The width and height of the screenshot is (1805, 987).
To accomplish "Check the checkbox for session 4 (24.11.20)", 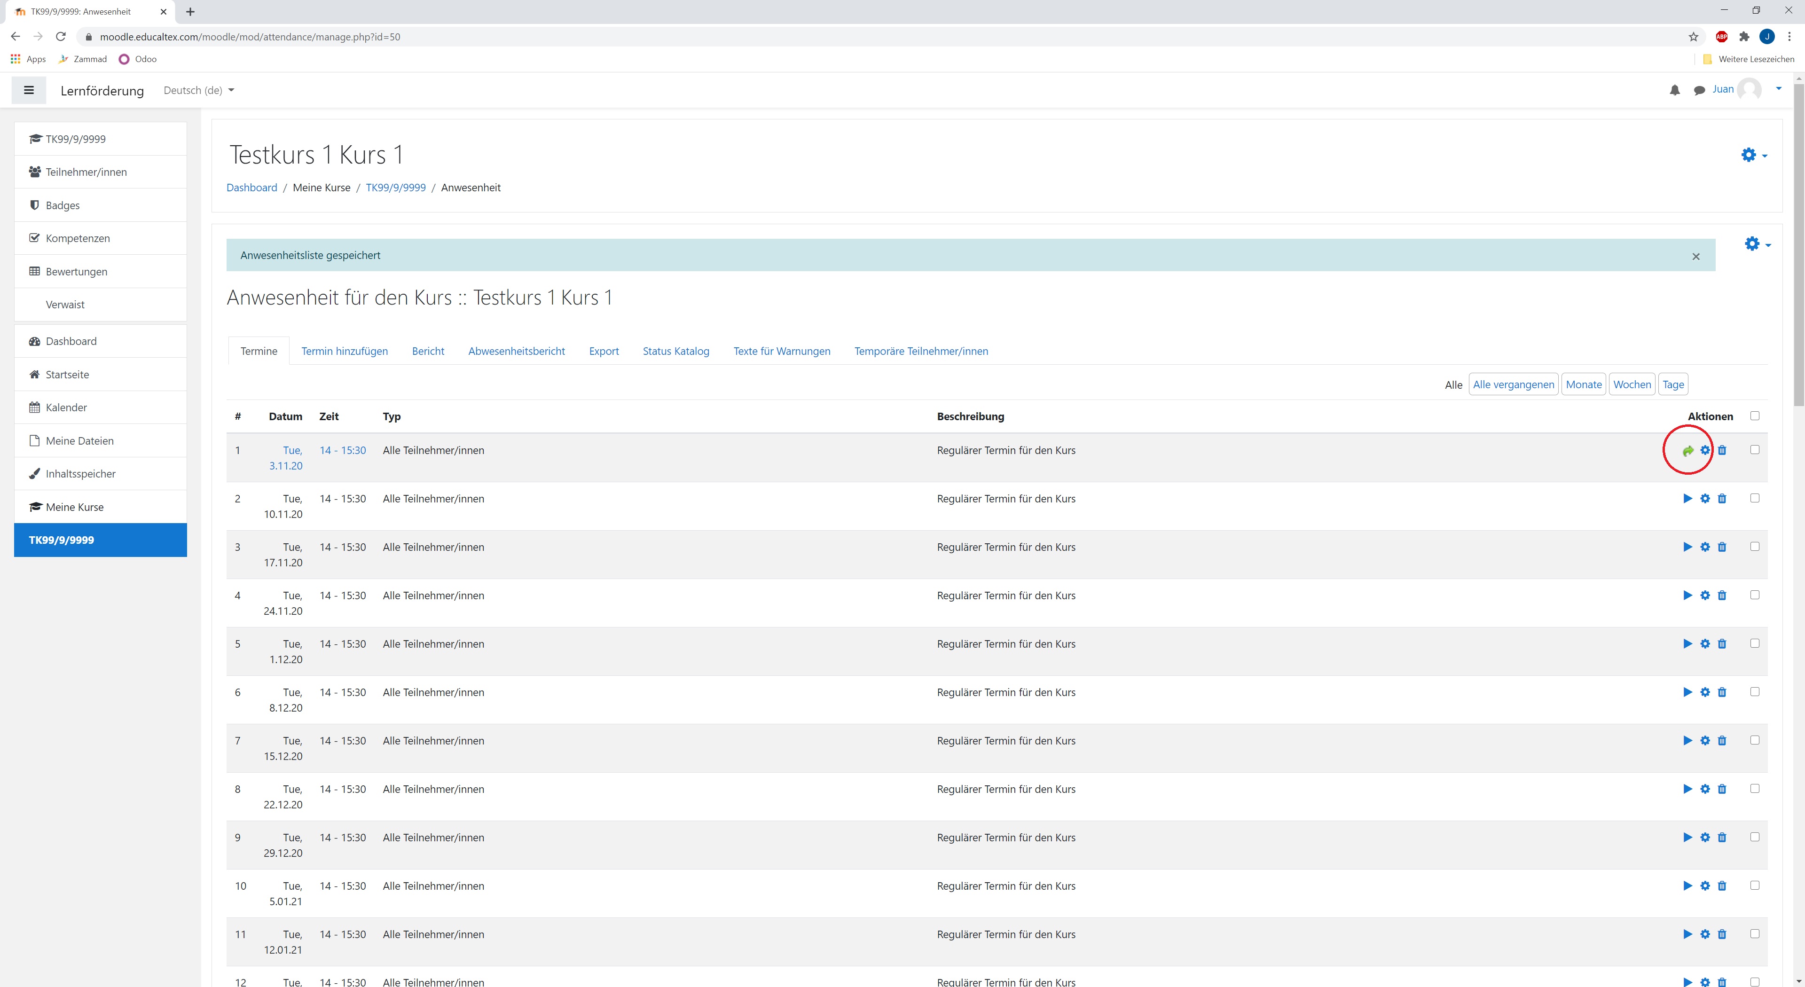I will [1755, 595].
